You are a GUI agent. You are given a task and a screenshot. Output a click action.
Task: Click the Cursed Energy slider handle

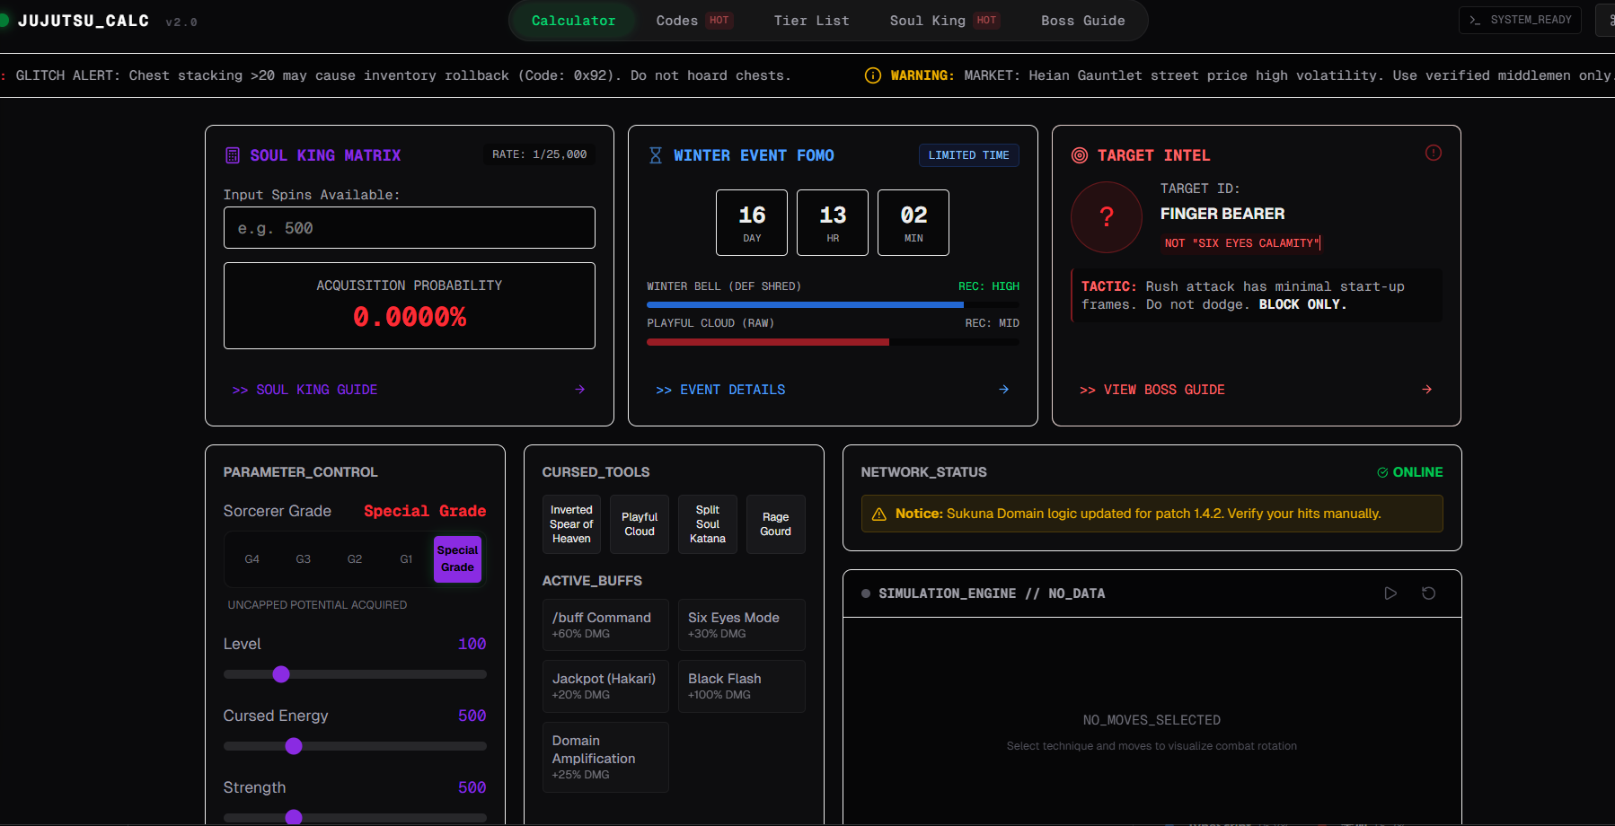pos(294,746)
